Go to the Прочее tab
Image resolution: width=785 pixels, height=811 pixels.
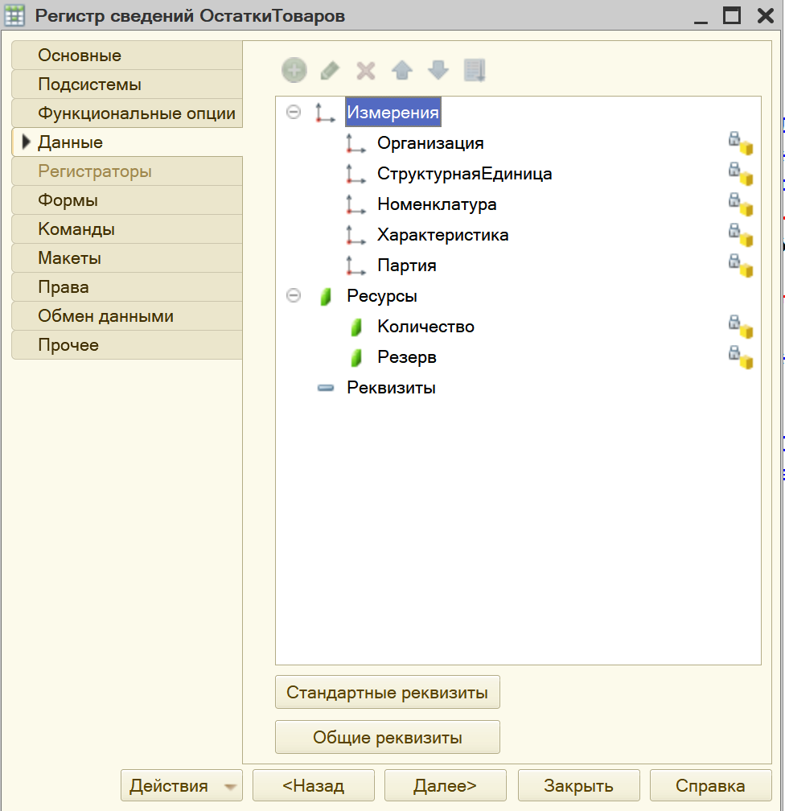pos(127,345)
